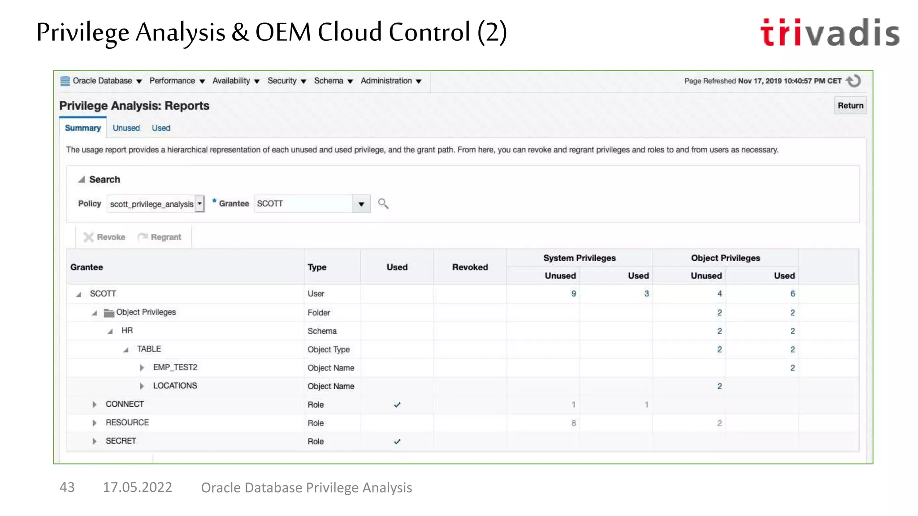The width and height of the screenshot is (918, 516).
Task: Open the Policy dropdown
Action: pyautogui.click(x=200, y=204)
